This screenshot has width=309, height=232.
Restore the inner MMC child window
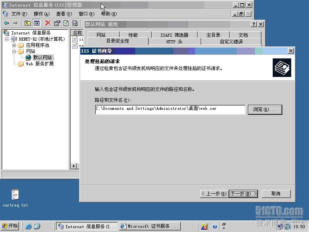pyautogui.click(x=241, y=14)
